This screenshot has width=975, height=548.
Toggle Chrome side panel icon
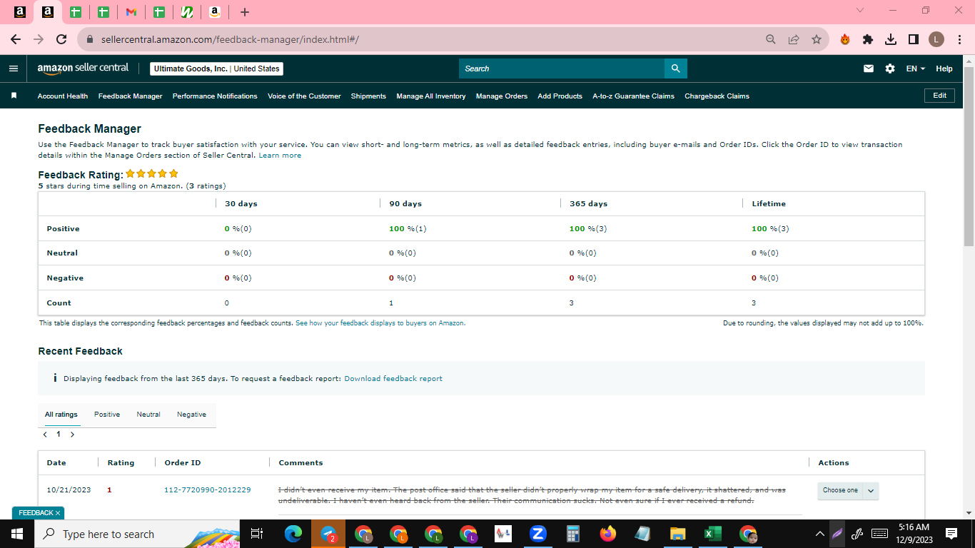click(x=914, y=39)
